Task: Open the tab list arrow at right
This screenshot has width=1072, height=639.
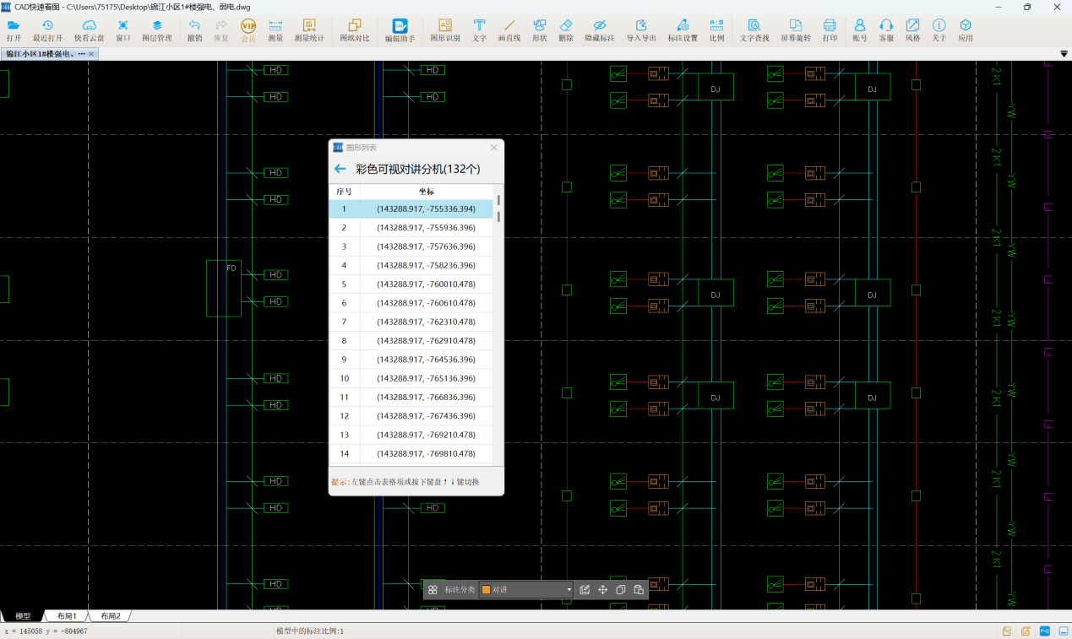Action: click(x=1064, y=54)
